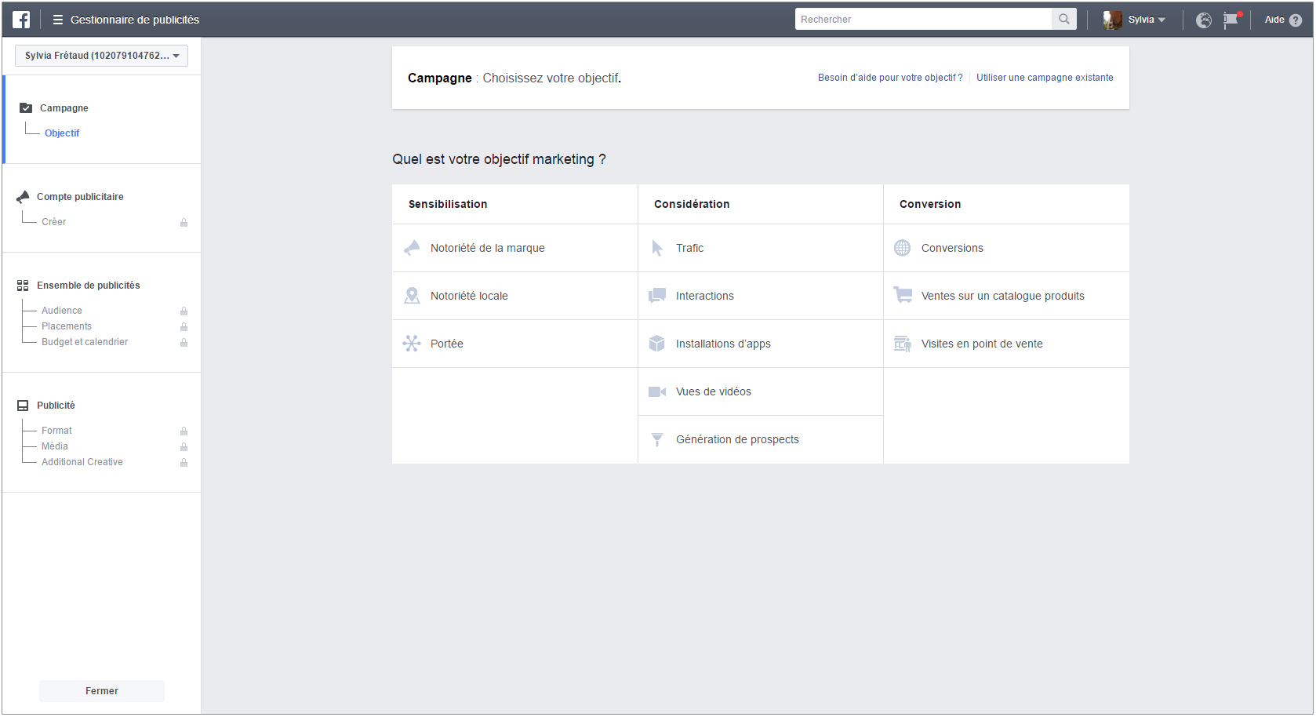Viewport: 1316px width, 717px height.
Task: Click the Vues de vidéos camera icon
Action: pyautogui.click(x=657, y=391)
